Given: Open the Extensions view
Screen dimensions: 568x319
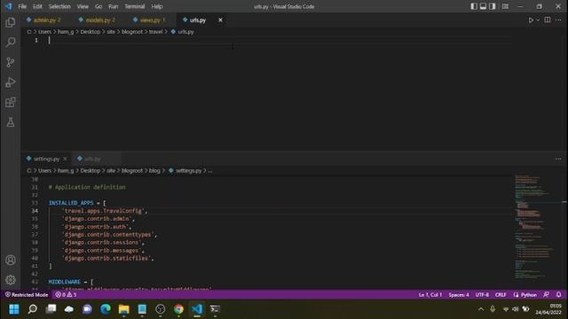Looking at the screenshot, I should [x=11, y=103].
